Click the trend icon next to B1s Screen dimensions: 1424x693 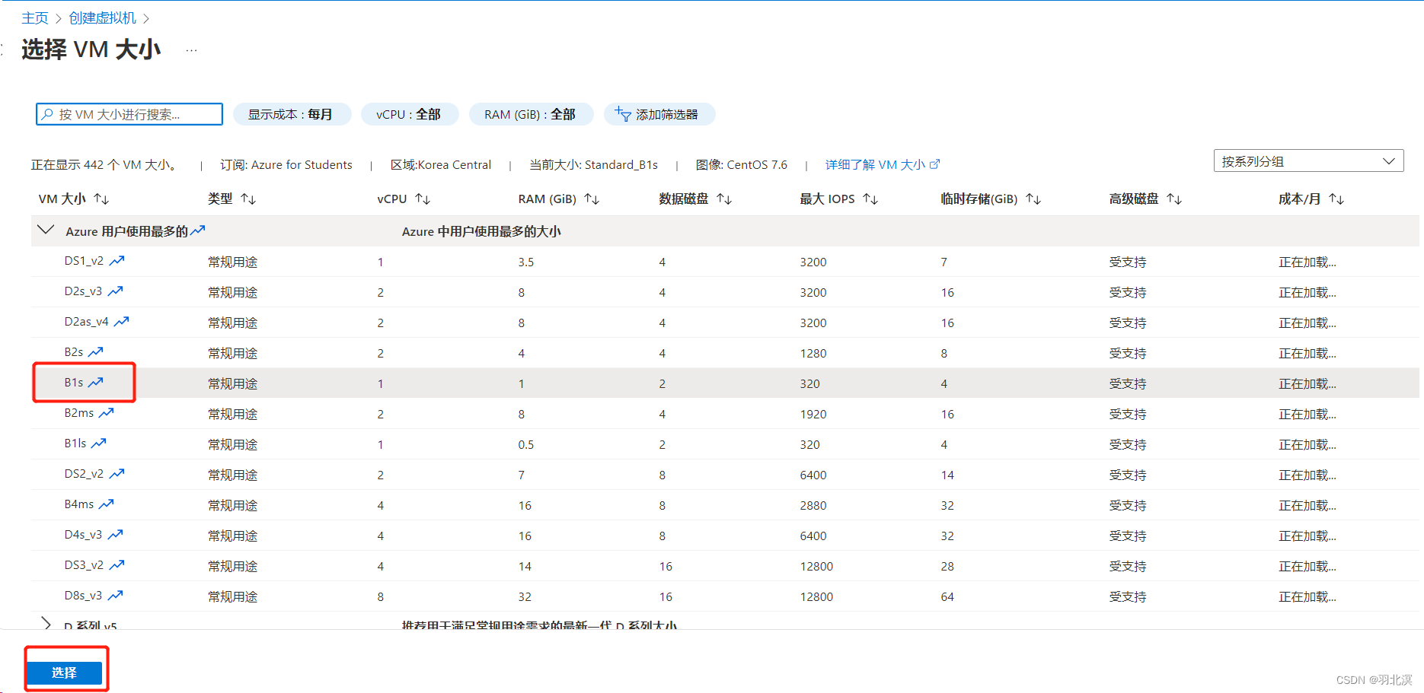(x=95, y=383)
